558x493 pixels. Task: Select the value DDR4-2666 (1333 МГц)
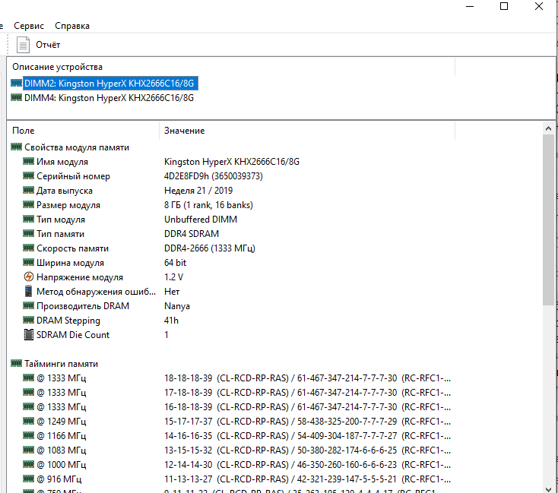(x=210, y=248)
